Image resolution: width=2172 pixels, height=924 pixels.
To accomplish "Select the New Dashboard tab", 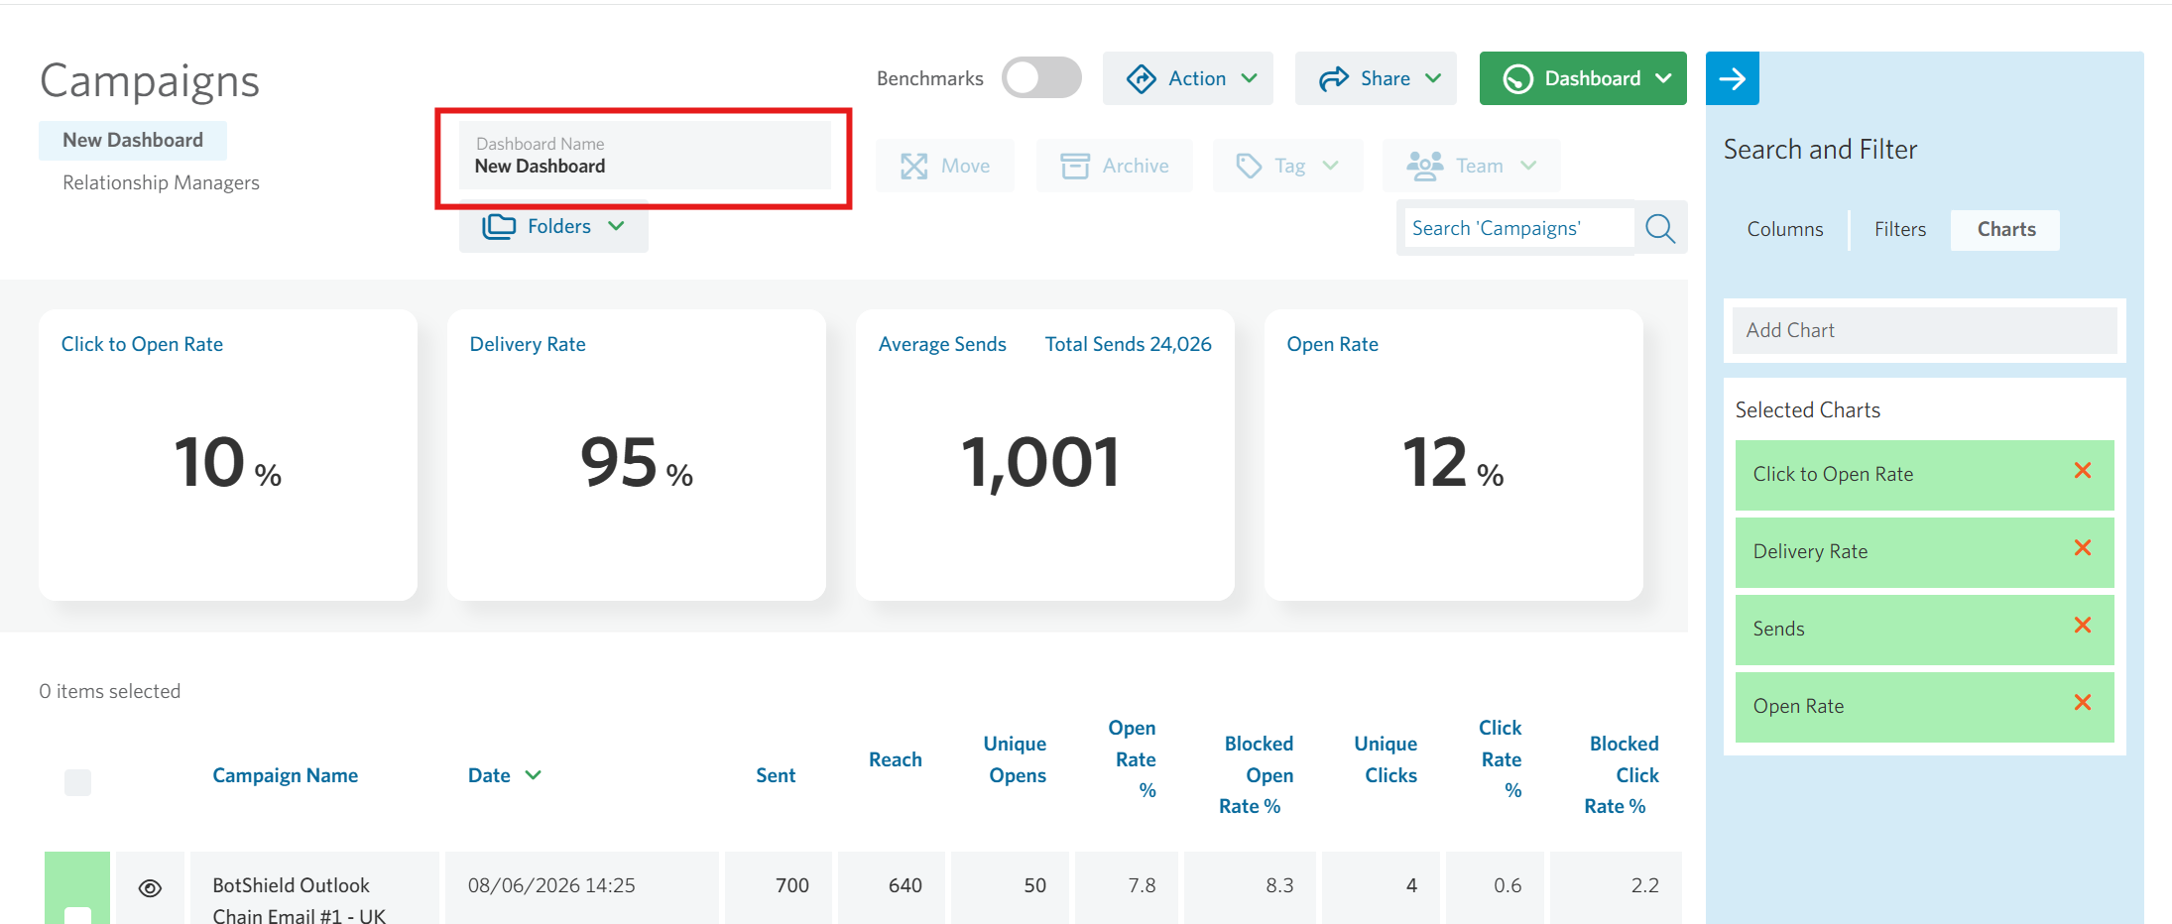I will click(x=133, y=140).
